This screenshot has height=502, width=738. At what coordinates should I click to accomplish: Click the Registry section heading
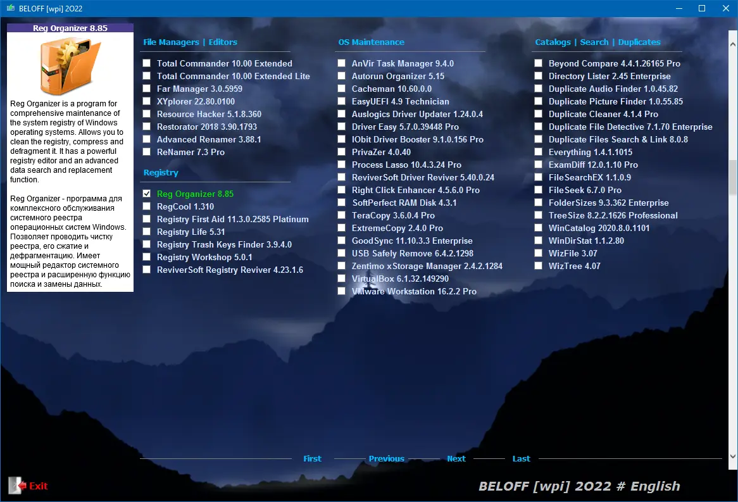pos(161,172)
